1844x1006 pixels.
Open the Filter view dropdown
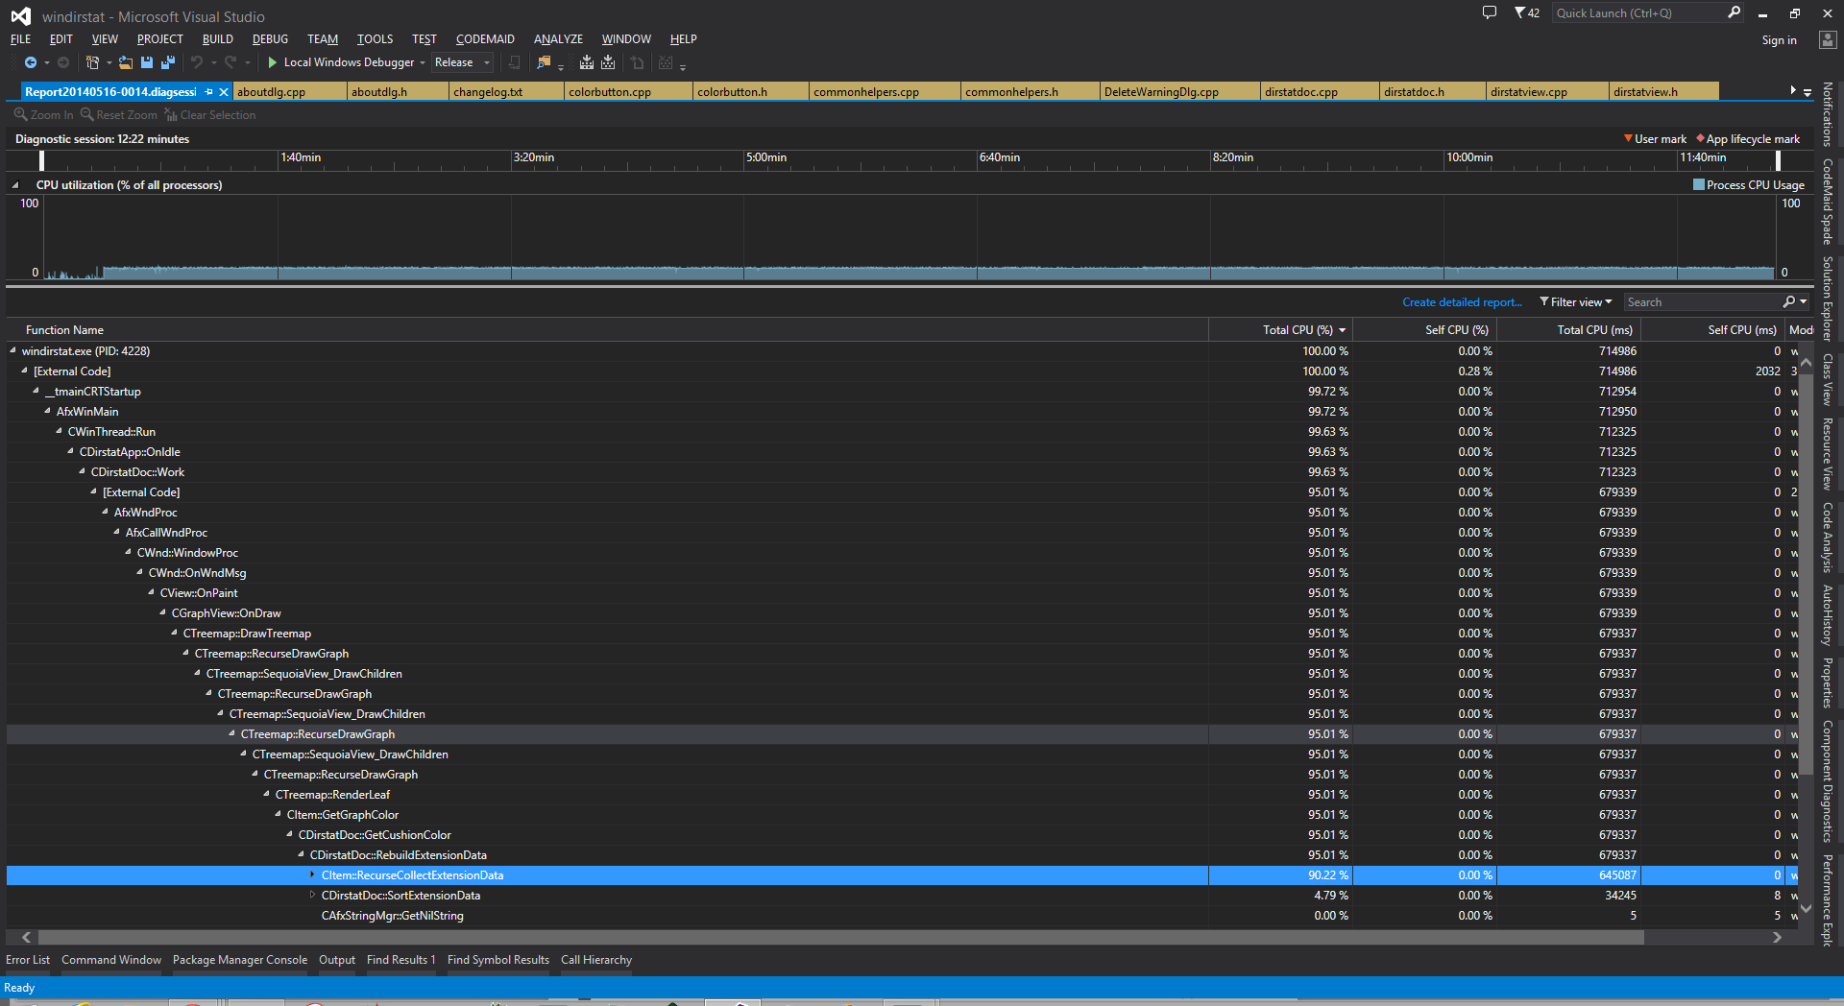point(1576,302)
